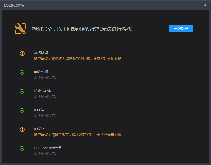Screen dimensions: 211x165
Task: Click 未检测出异常 under 系统时间
Action: tap(45, 78)
